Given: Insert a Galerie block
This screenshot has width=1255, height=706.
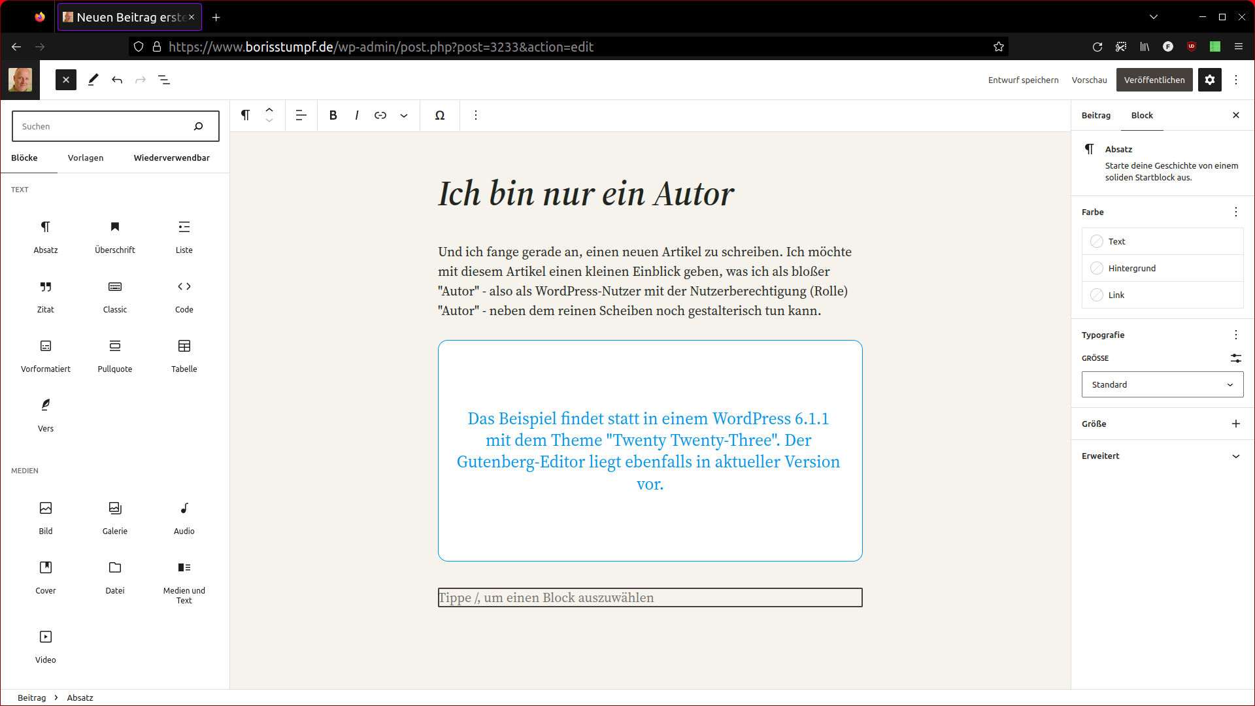Looking at the screenshot, I should tap(115, 518).
